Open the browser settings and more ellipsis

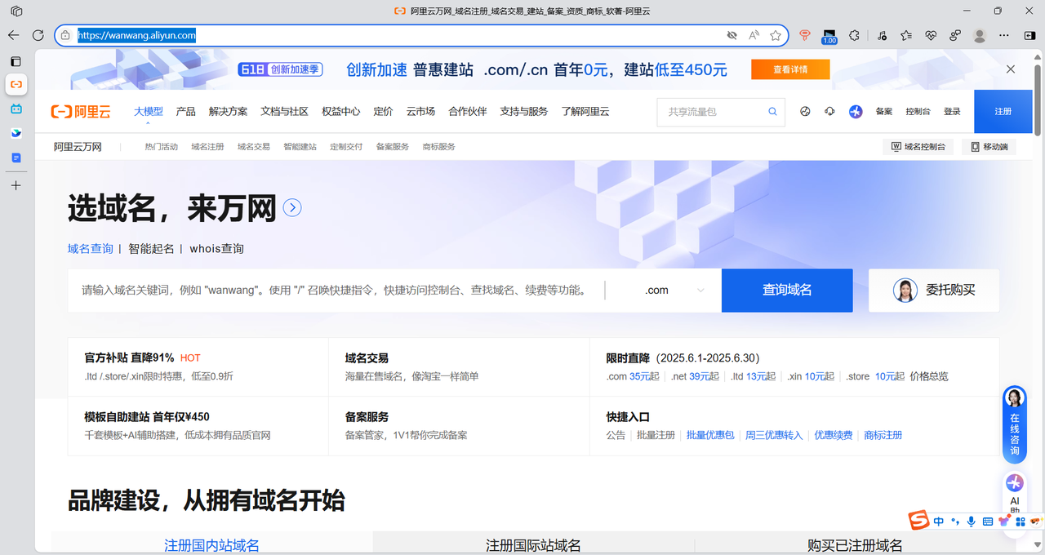coord(1005,35)
